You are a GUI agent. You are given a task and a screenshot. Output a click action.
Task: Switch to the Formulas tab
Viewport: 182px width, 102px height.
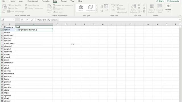(x=45, y=1)
